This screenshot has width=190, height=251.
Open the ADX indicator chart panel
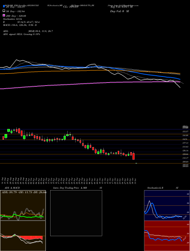[23, 205]
